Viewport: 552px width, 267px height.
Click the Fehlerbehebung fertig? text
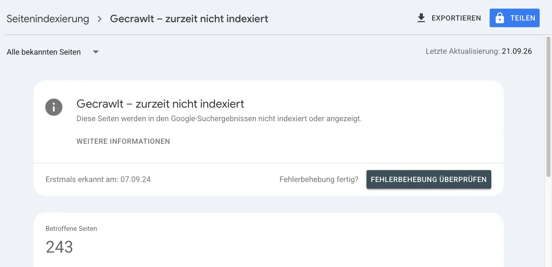pos(319,180)
